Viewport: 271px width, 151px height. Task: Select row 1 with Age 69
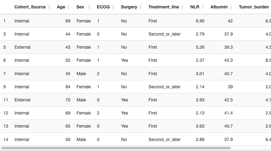pos(136,21)
